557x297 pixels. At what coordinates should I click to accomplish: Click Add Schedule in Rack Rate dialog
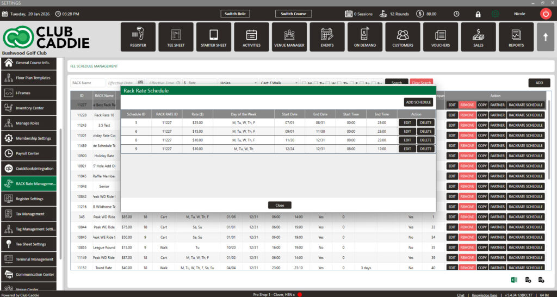pyautogui.click(x=418, y=102)
